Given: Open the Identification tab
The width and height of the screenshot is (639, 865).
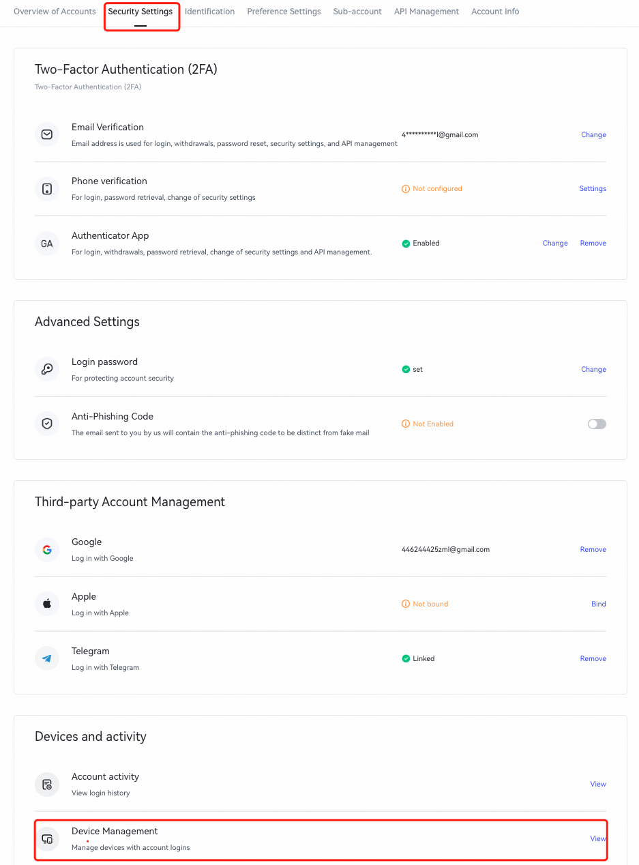Looking at the screenshot, I should pyautogui.click(x=209, y=12).
